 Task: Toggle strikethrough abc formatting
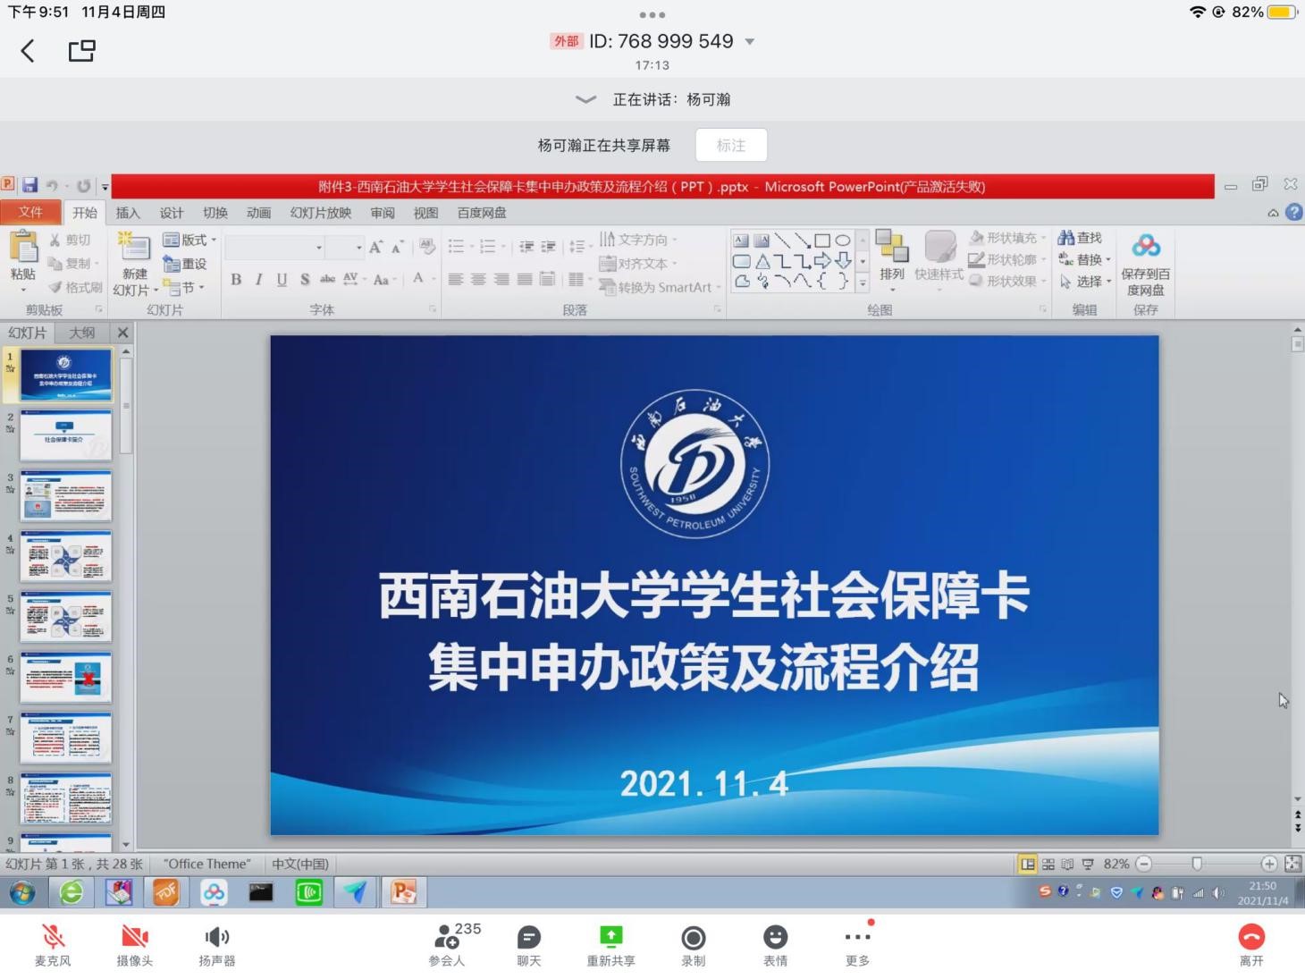point(327,279)
